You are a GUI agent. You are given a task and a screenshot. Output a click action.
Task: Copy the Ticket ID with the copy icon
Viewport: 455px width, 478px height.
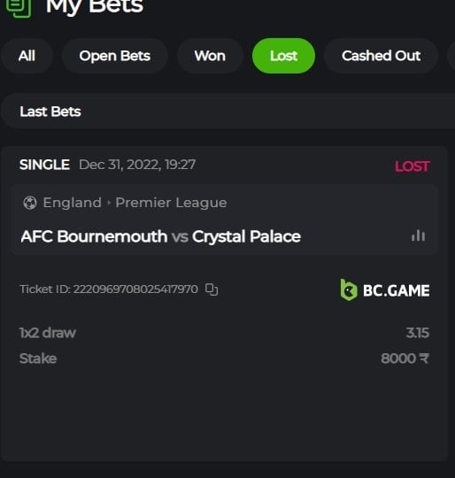(x=212, y=289)
